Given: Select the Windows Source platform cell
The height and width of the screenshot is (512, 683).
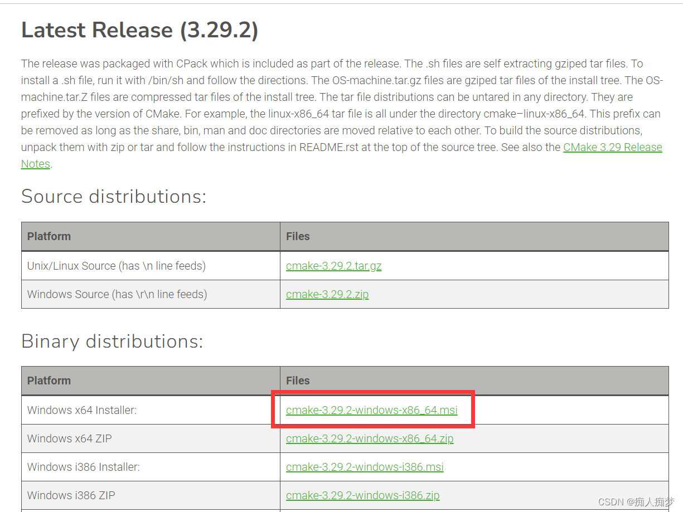Looking at the screenshot, I should tap(151, 294).
